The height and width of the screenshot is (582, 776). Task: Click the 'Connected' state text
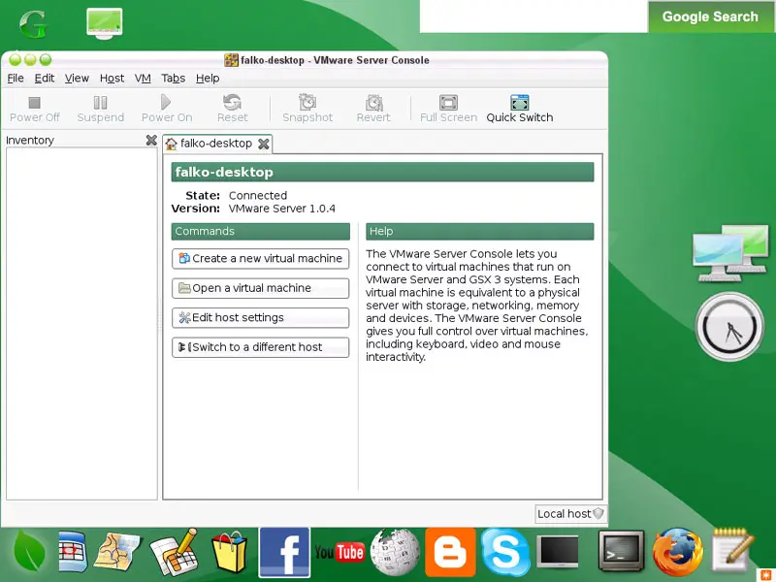[x=257, y=196]
